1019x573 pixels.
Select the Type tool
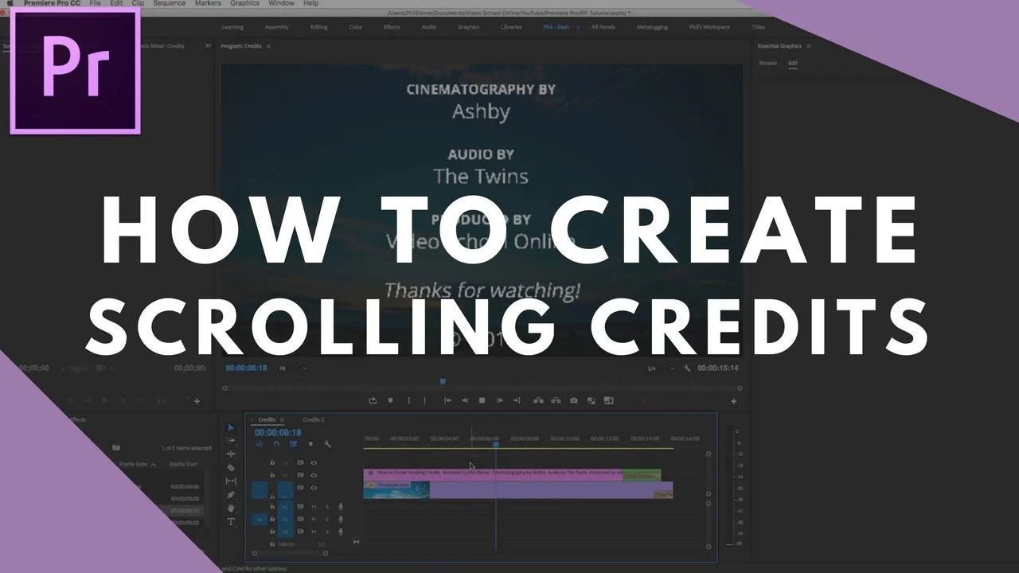click(231, 521)
